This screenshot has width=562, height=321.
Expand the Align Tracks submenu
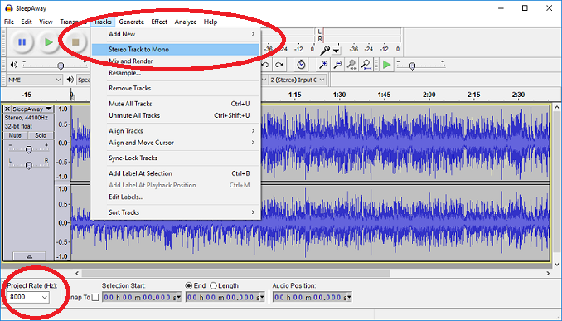pyautogui.click(x=175, y=131)
